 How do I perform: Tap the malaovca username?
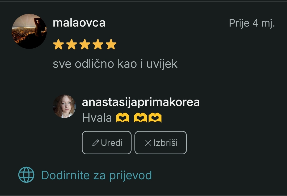click(79, 23)
